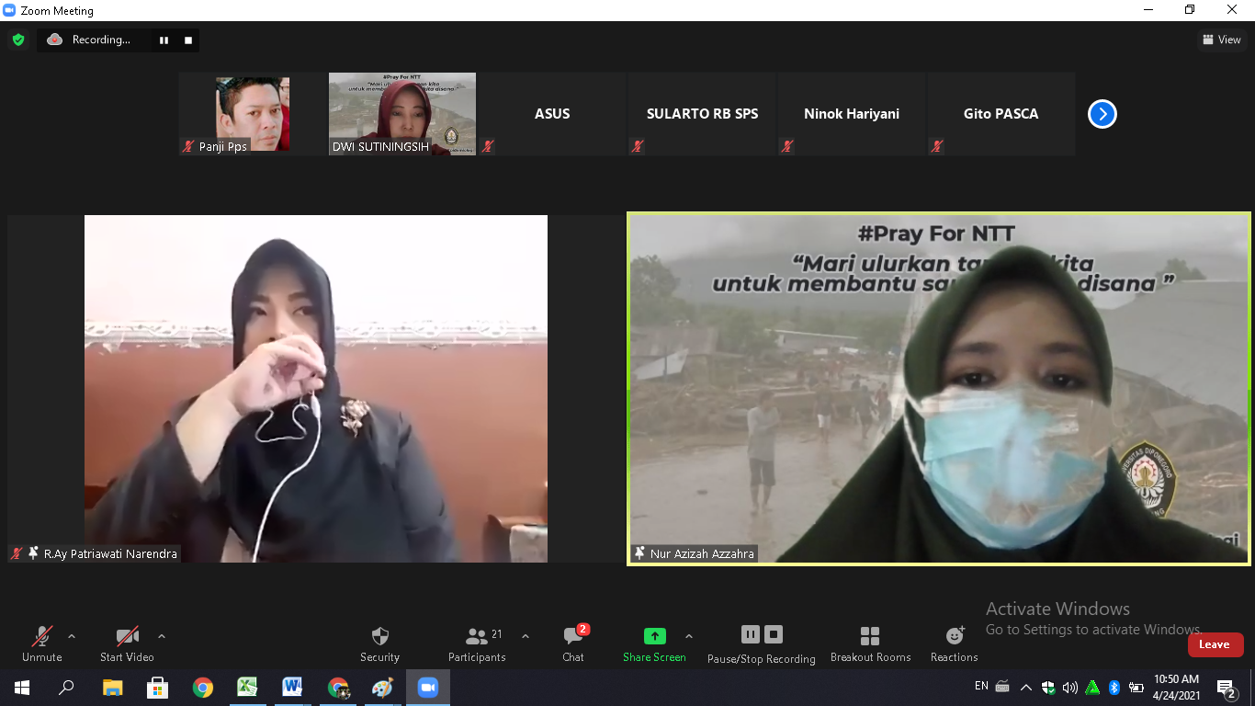
Task: Start Video with camera button
Action: click(x=127, y=643)
